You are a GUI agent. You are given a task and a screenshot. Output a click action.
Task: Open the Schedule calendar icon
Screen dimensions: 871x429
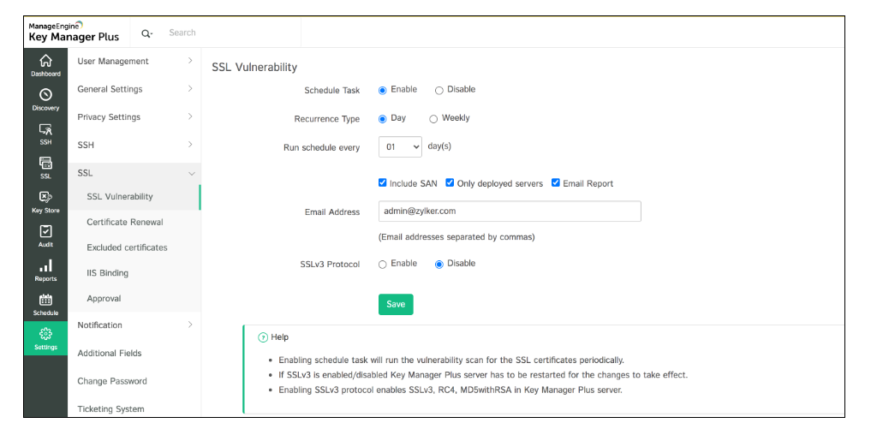45,301
